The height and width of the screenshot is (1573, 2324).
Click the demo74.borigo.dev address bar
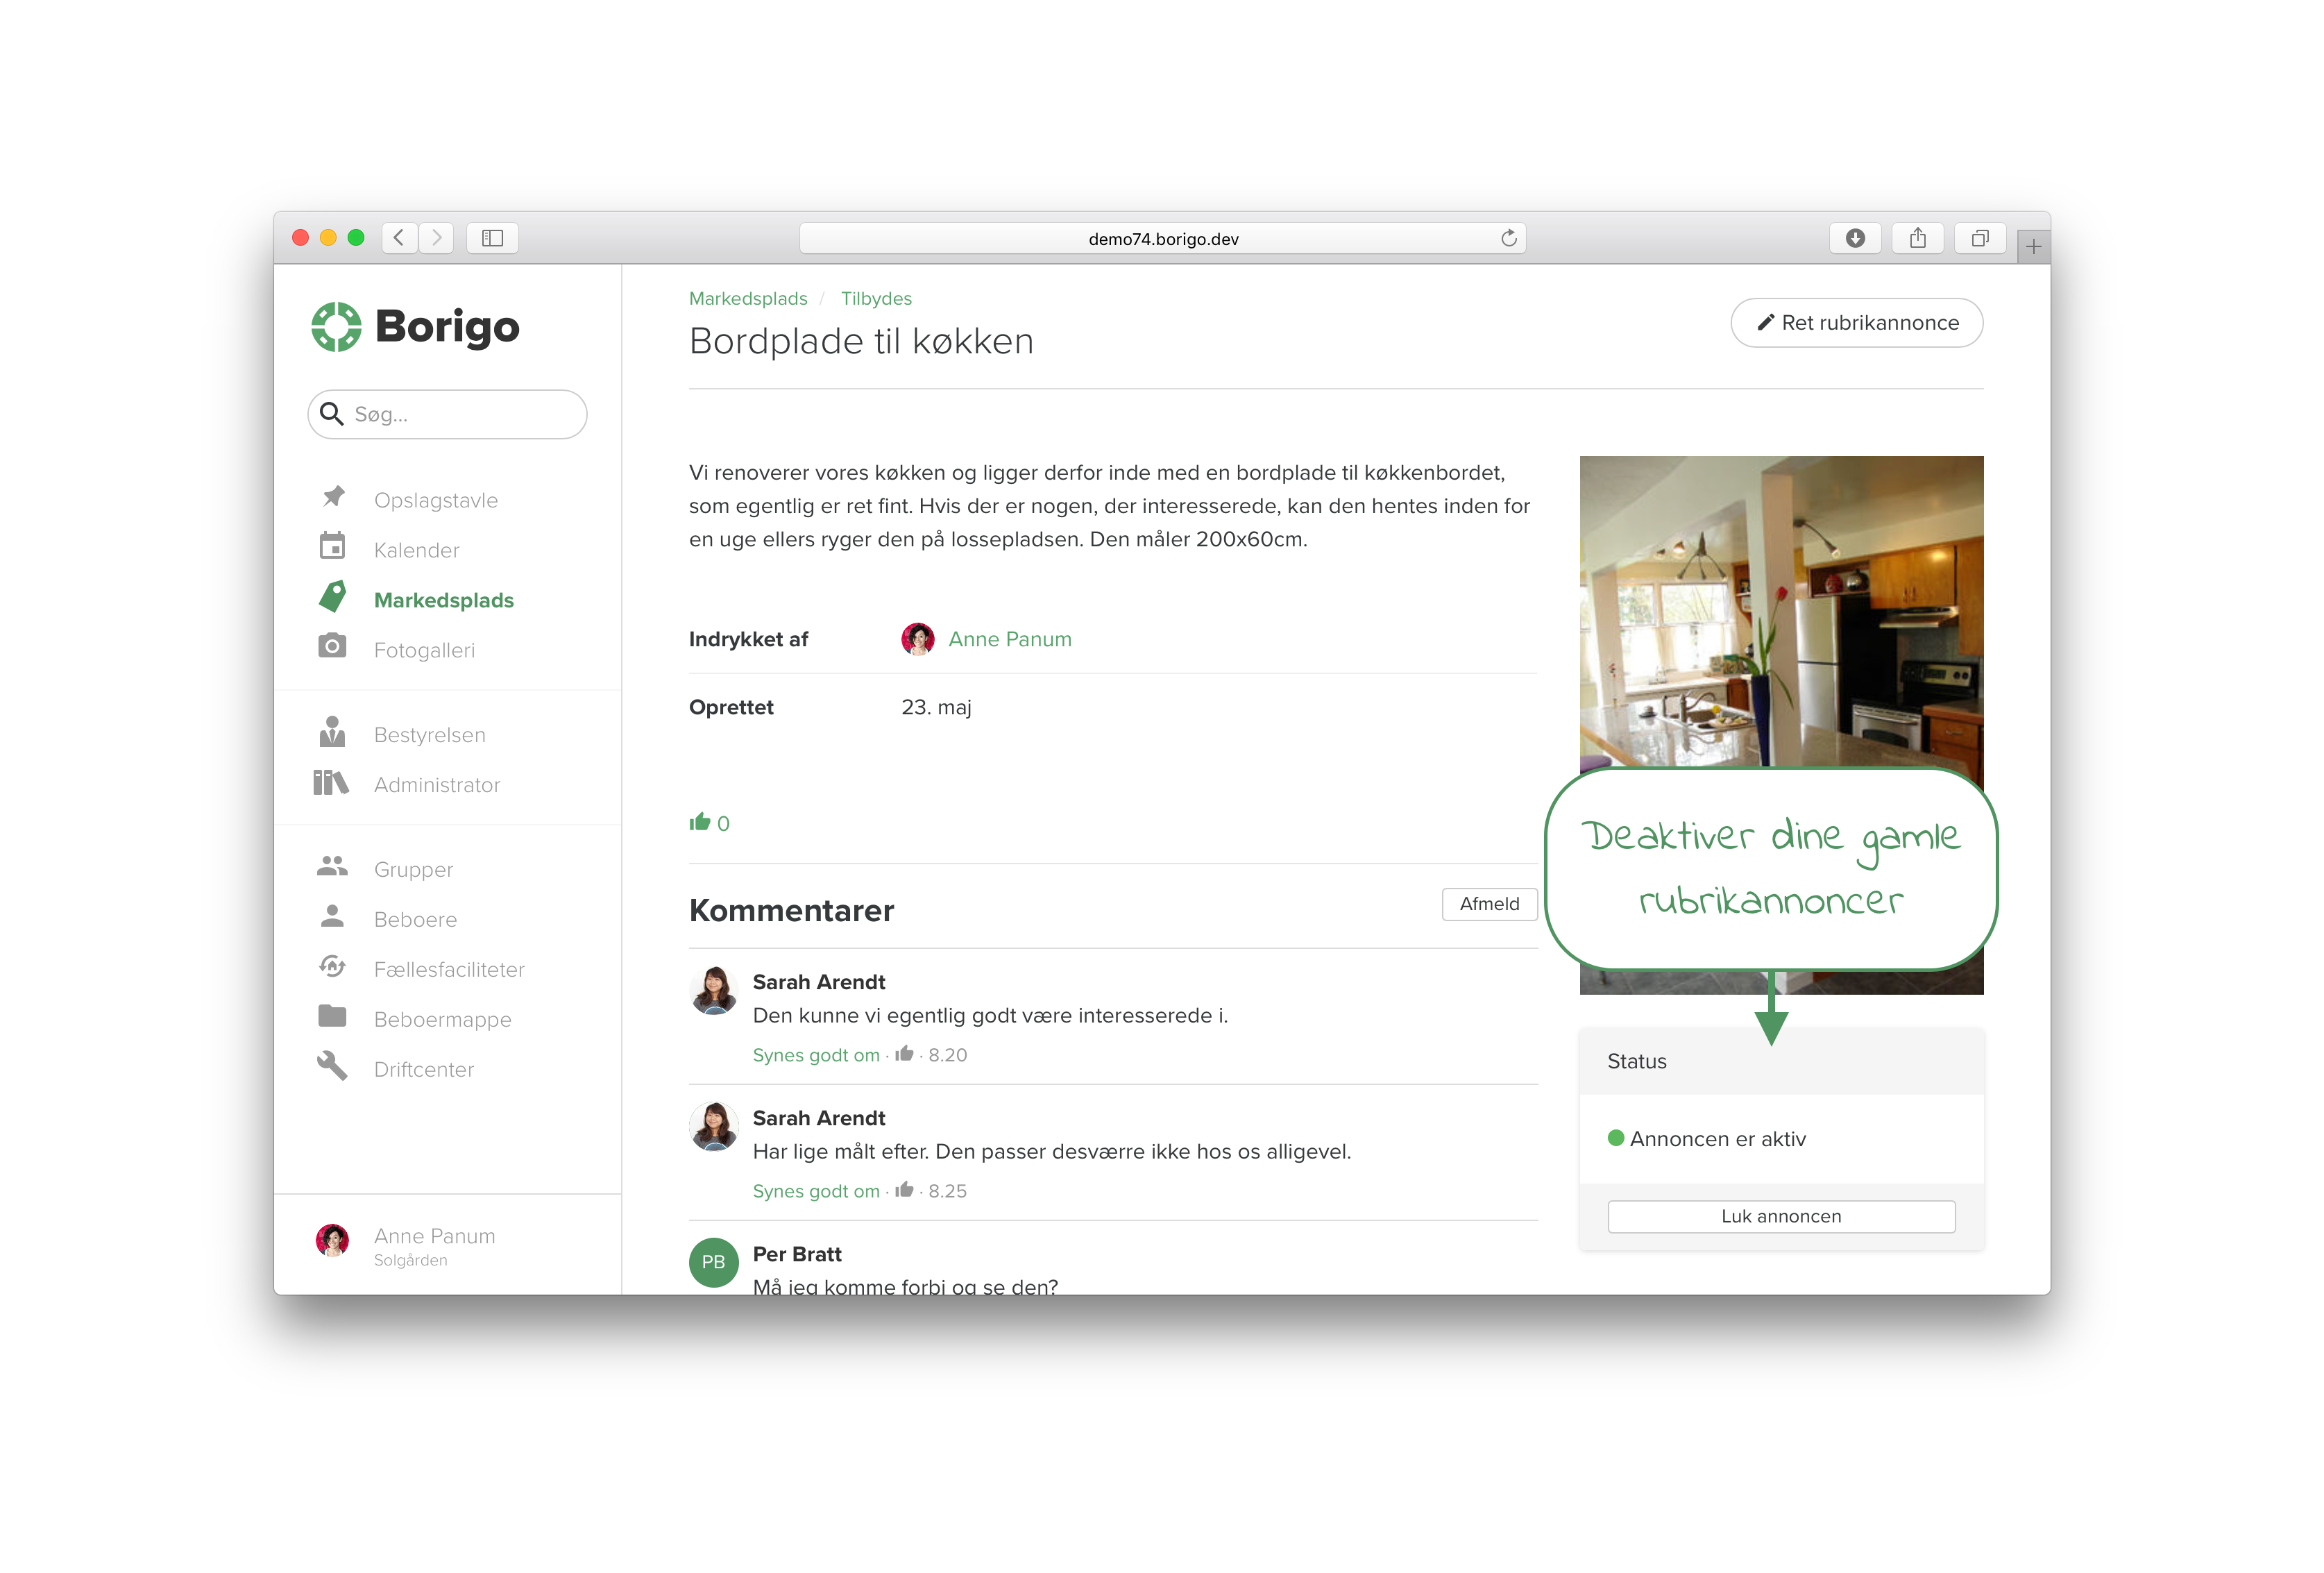click(x=1162, y=238)
